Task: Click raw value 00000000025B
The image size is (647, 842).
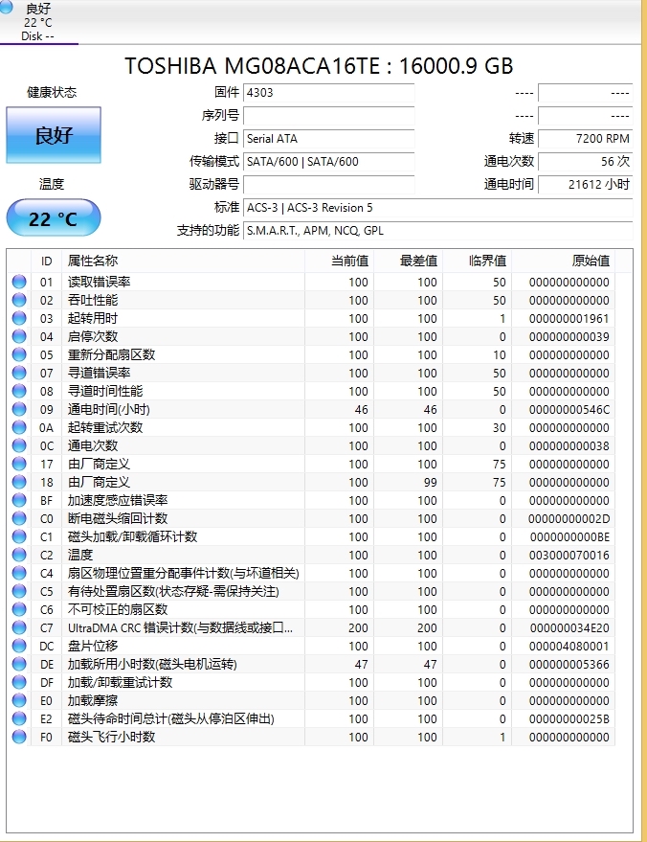Action: click(569, 719)
